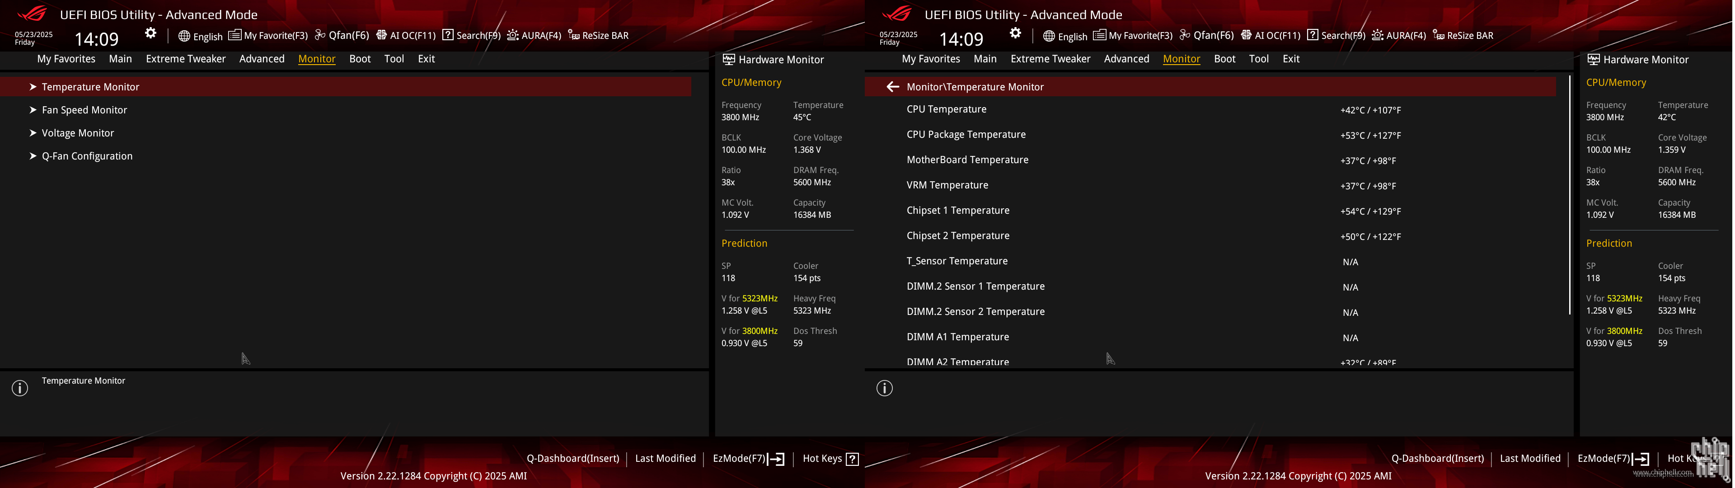
Task: Open Tool tab in right BIOS screen
Action: pos(1259,59)
